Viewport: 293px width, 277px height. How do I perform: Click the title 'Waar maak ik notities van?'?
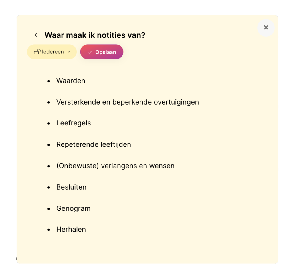pyautogui.click(x=95, y=35)
